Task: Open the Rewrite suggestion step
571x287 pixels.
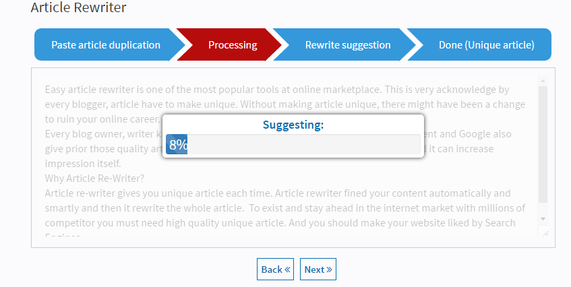Action: (348, 44)
